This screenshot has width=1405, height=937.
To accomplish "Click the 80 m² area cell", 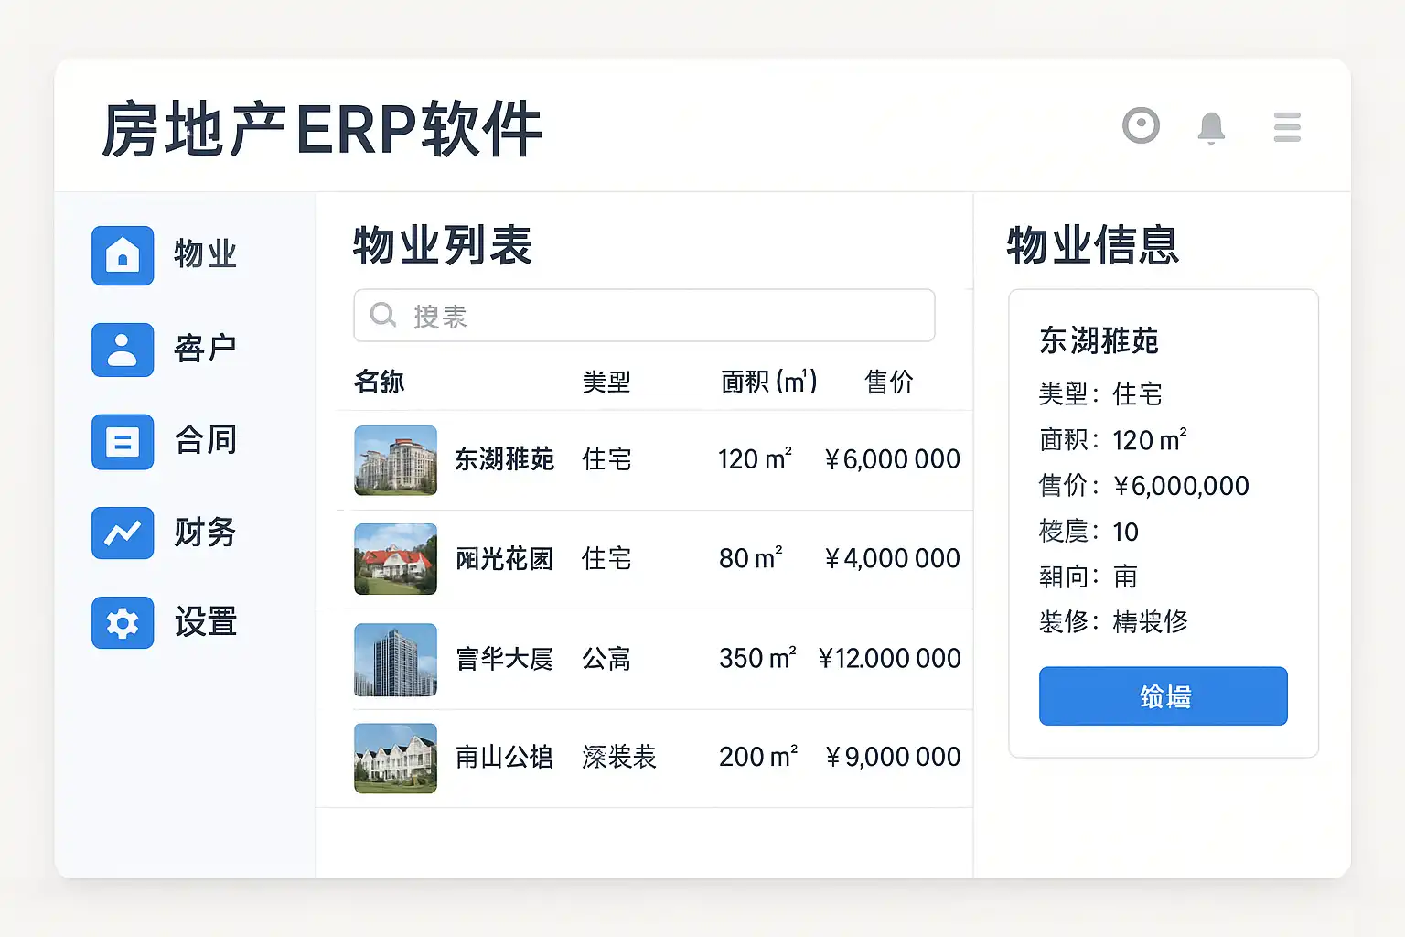I will point(751,558).
